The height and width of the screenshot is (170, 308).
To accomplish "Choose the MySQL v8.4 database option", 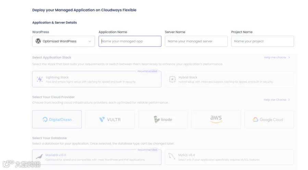I will pos(229,157).
